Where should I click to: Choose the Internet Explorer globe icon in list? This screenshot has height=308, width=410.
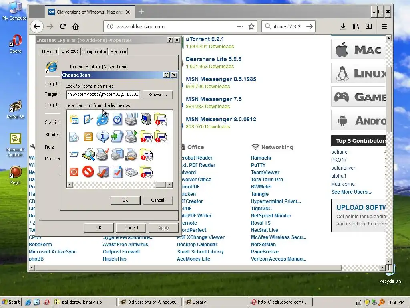(102, 120)
